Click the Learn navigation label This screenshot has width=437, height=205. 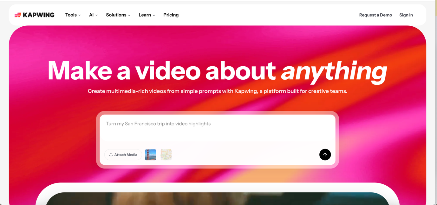(x=145, y=15)
